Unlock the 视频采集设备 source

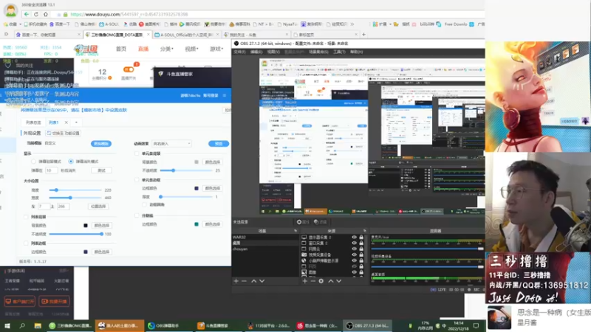[361, 255]
